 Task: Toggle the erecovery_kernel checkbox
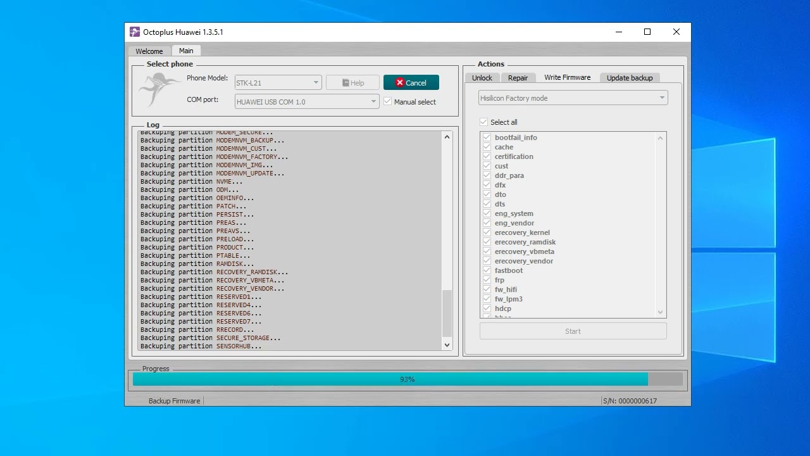(x=487, y=232)
